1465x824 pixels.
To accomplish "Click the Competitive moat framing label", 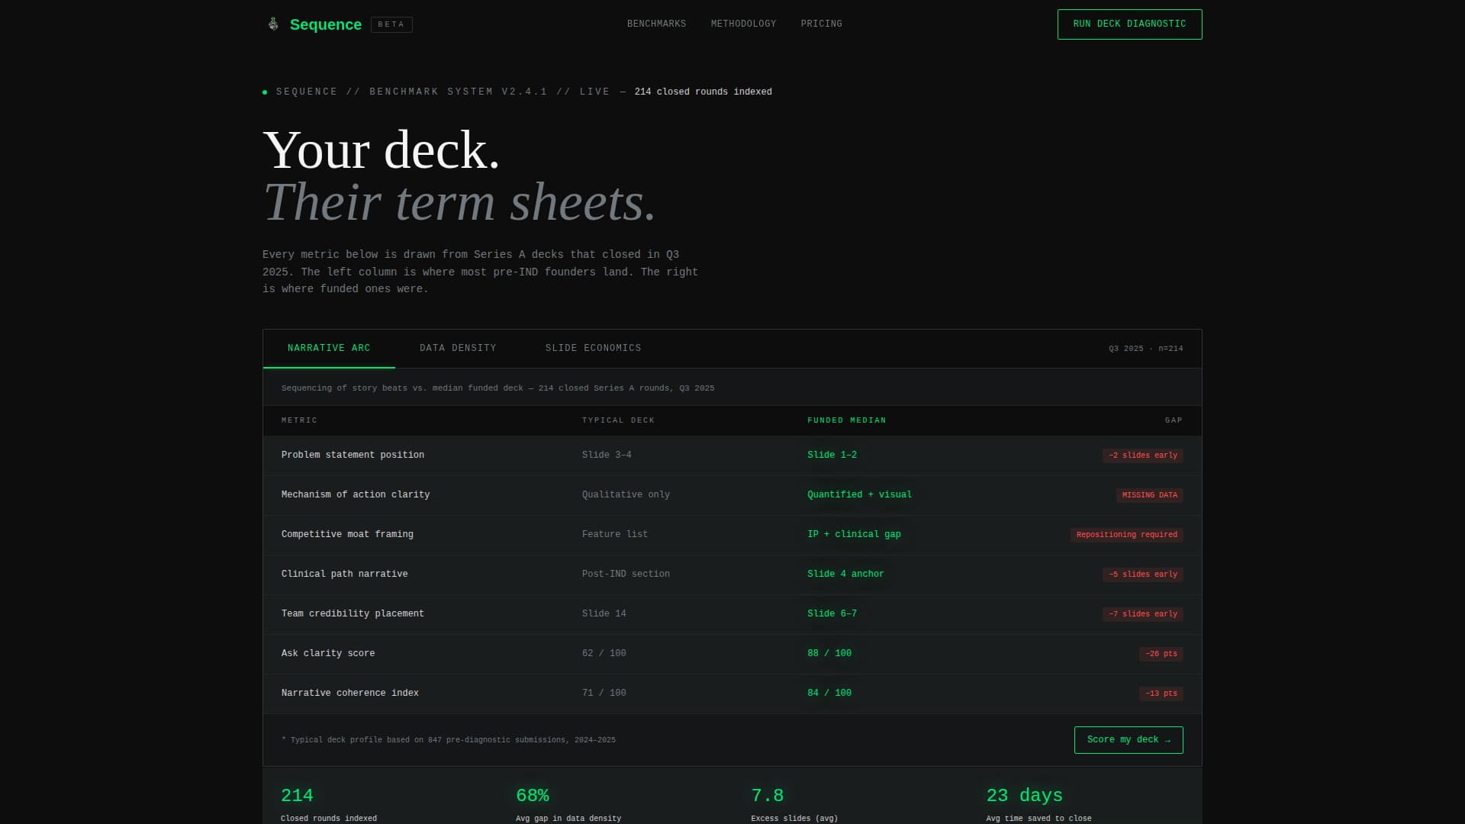I will click(347, 535).
